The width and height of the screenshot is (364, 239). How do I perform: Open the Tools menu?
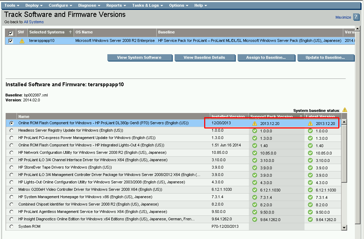(12, 5)
